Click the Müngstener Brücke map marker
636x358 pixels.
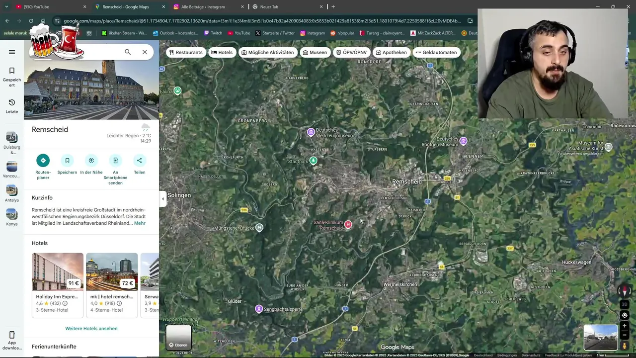pyautogui.click(x=259, y=228)
